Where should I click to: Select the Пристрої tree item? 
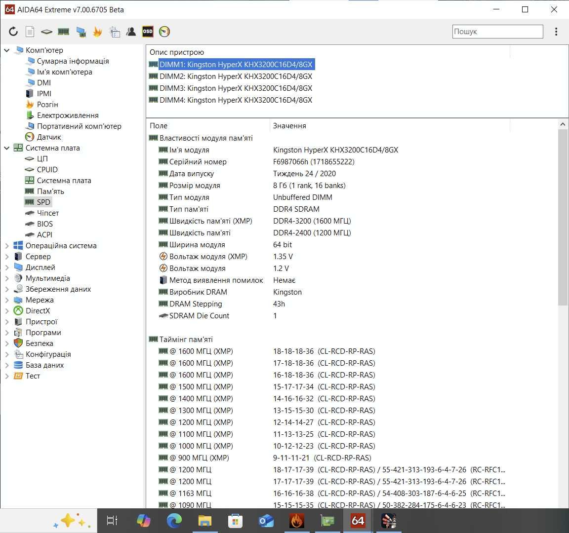point(41,322)
